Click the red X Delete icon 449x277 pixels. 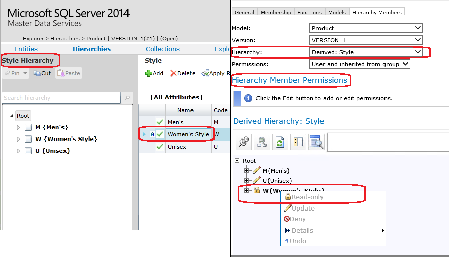(173, 73)
